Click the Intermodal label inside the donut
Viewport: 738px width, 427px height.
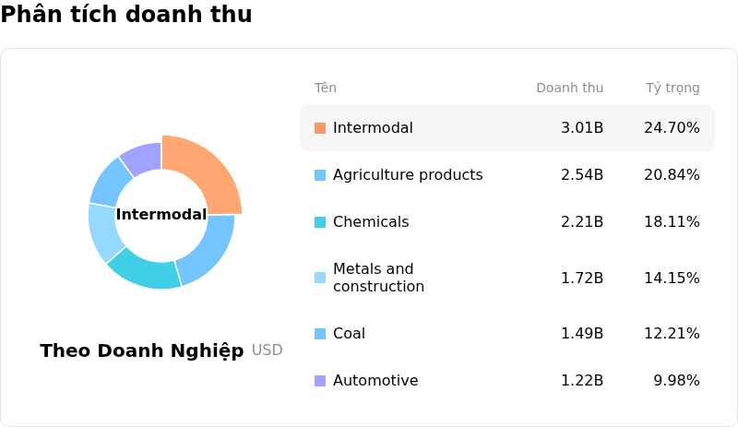pos(161,215)
